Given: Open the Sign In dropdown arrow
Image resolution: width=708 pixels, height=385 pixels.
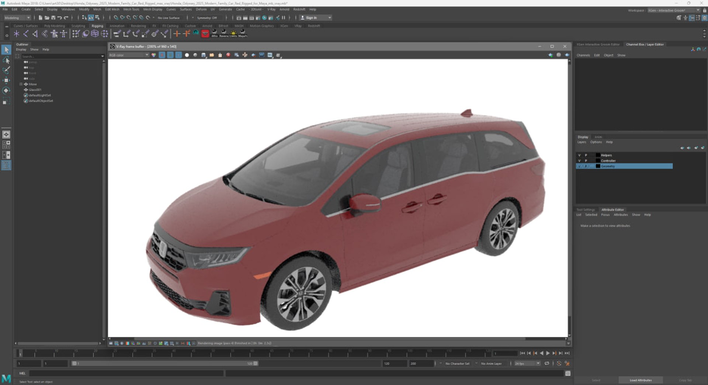Looking at the screenshot, I should [x=330, y=18].
